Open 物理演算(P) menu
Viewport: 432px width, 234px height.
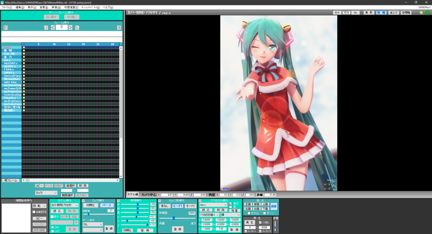coord(71,7)
